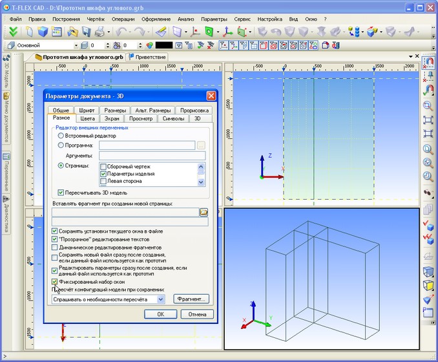This screenshot has width=438, height=362.
Task: Open the Операции menu
Action: click(123, 19)
